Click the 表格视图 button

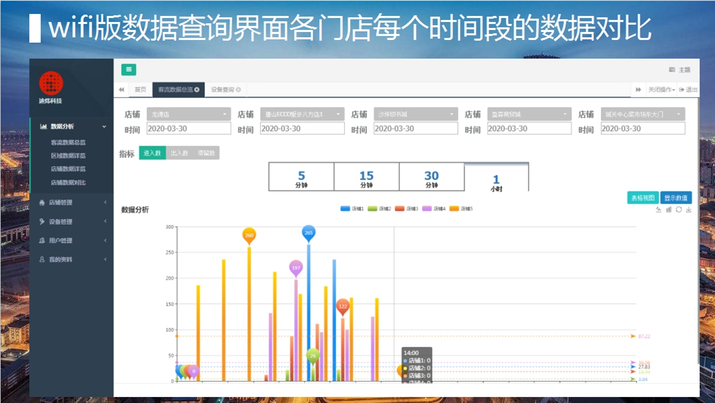coord(643,197)
